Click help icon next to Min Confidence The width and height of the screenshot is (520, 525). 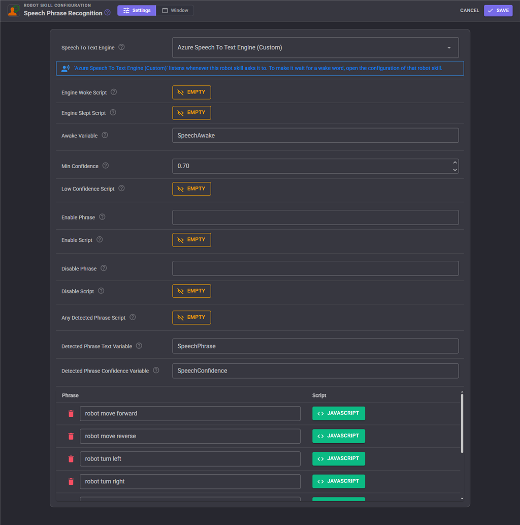pyautogui.click(x=106, y=166)
